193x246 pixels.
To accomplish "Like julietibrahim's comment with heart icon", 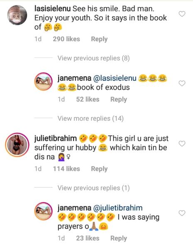I will [182, 144].
